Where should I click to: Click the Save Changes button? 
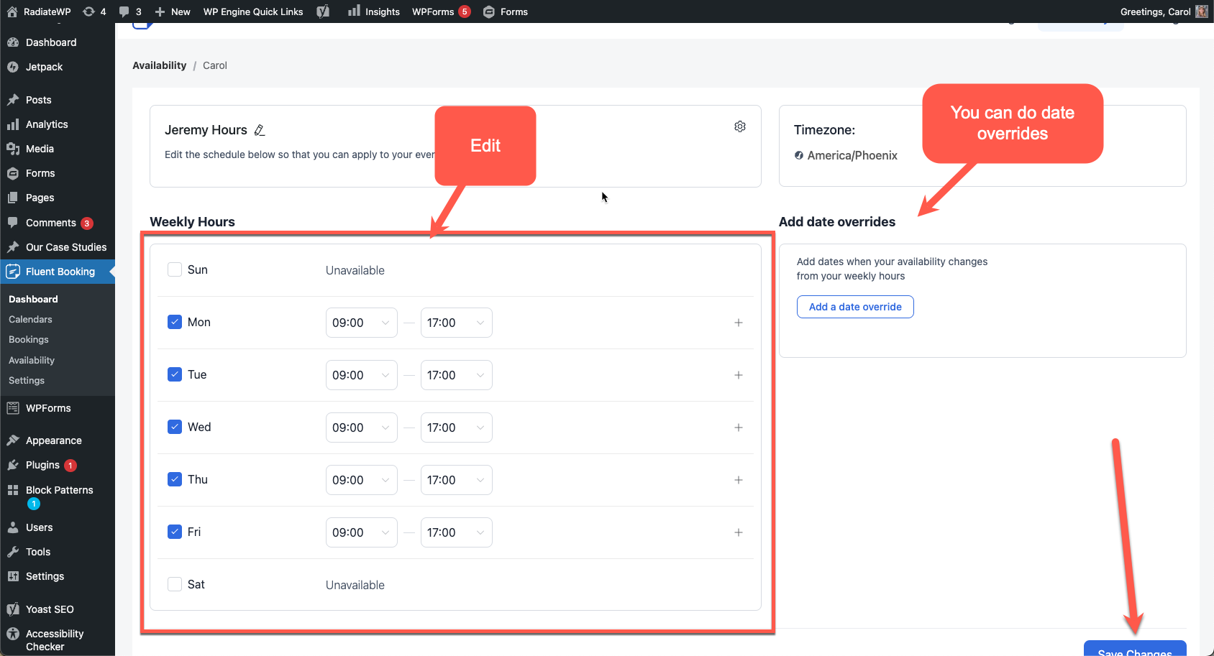click(x=1135, y=648)
